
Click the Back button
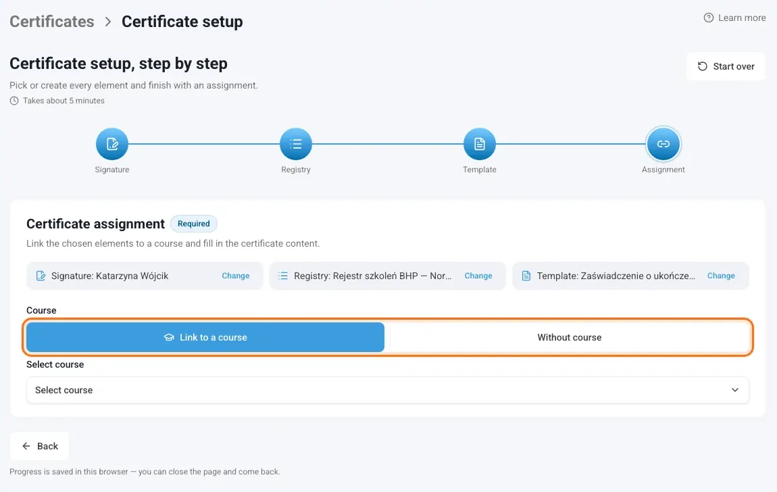pyautogui.click(x=40, y=446)
